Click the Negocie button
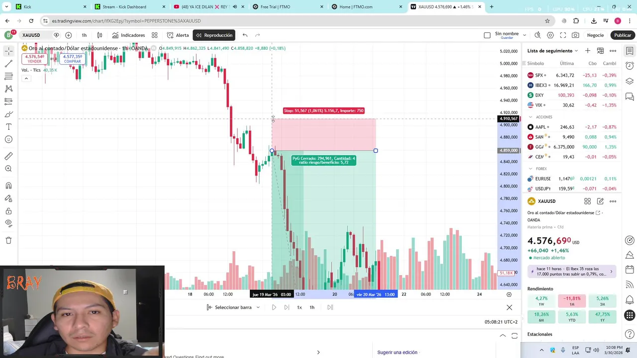637x358 pixels. point(595,35)
